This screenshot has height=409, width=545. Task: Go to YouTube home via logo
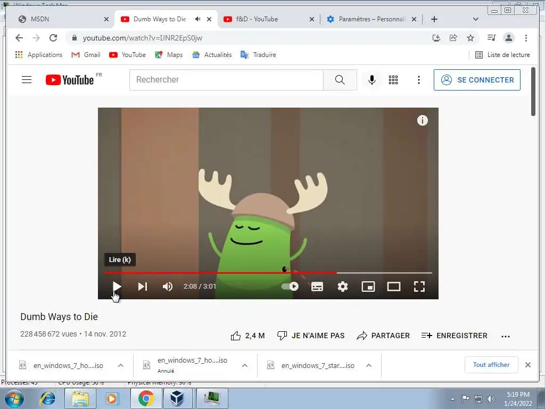pos(70,80)
